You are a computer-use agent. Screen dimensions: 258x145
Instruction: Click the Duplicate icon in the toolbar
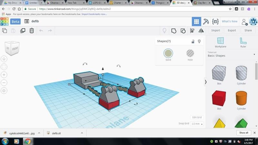(23, 31)
